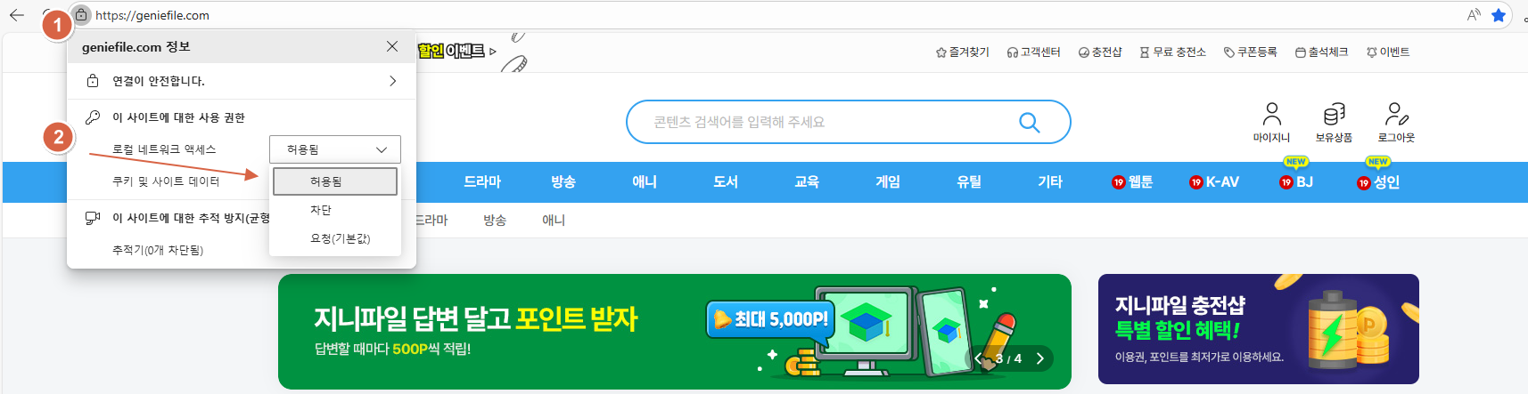Click the 고객센터 link
This screenshot has width=1528, height=394.
pos(1034,52)
